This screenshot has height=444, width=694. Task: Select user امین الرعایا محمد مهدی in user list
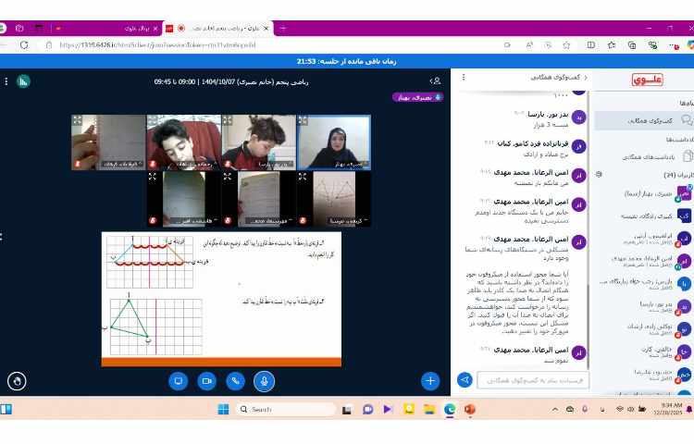tap(644, 261)
